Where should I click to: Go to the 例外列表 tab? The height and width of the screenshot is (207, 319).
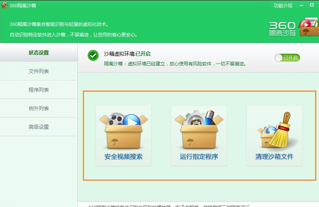(x=39, y=108)
